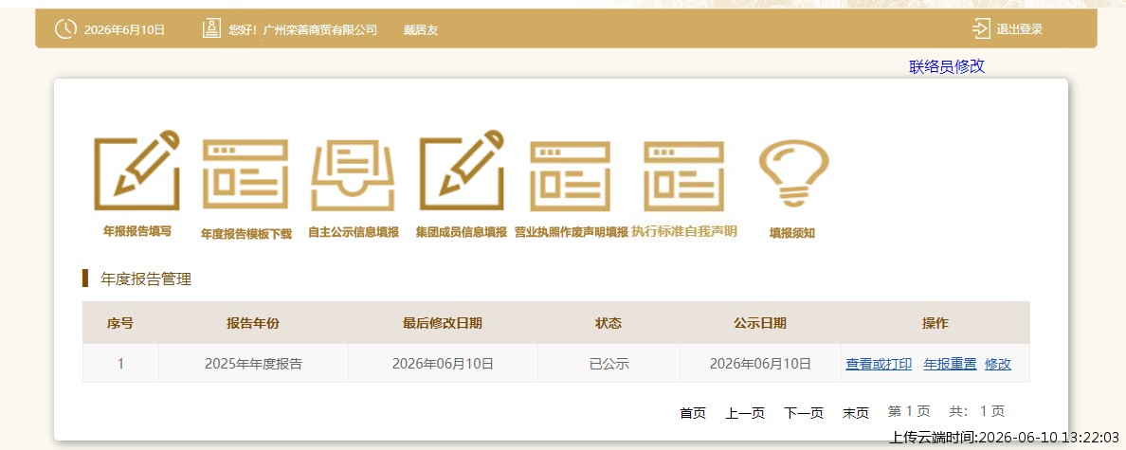Image resolution: width=1126 pixels, height=450 pixels.
Task: Click the 共: 1 页 total pages text
Action: coord(976,411)
